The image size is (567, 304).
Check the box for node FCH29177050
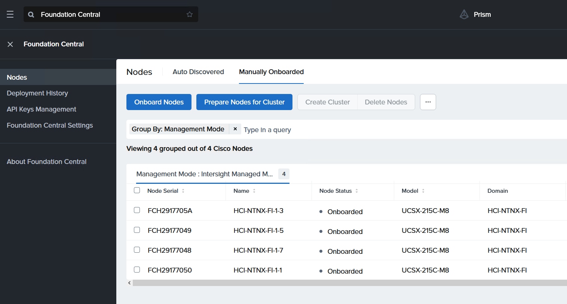tap(137, 270)
